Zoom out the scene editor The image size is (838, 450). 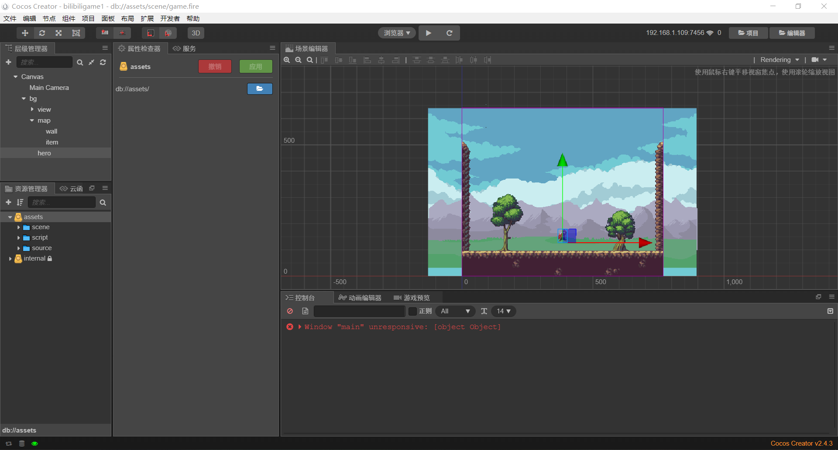[298, 60]
